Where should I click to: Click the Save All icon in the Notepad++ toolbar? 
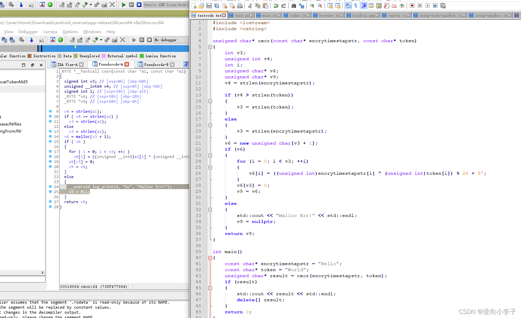pyautogui.click(x=217, y=6)
